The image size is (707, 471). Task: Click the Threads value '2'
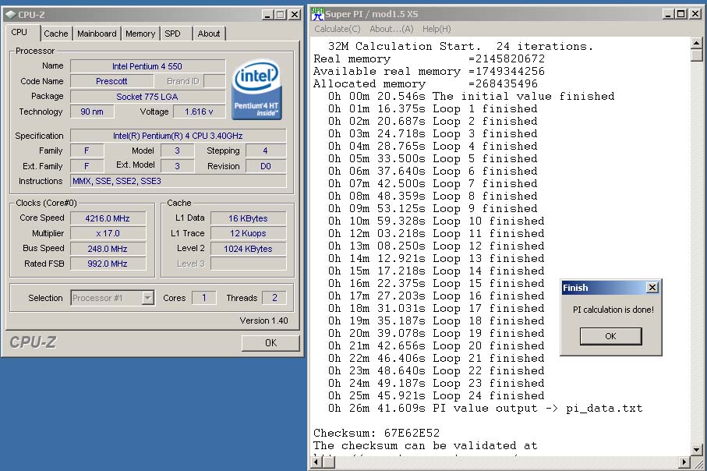(274, 298)
